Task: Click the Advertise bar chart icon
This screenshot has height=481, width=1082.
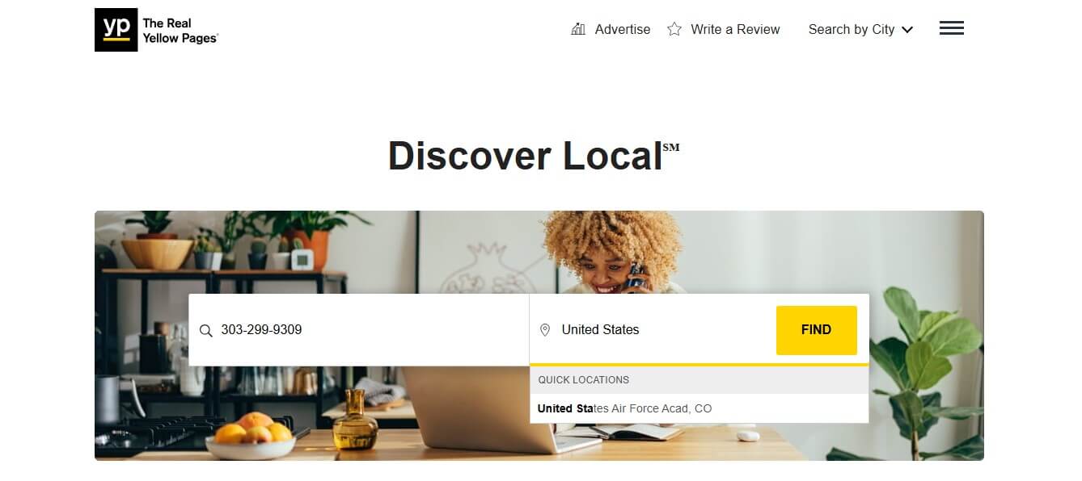Action: click(x=578, y=29)
